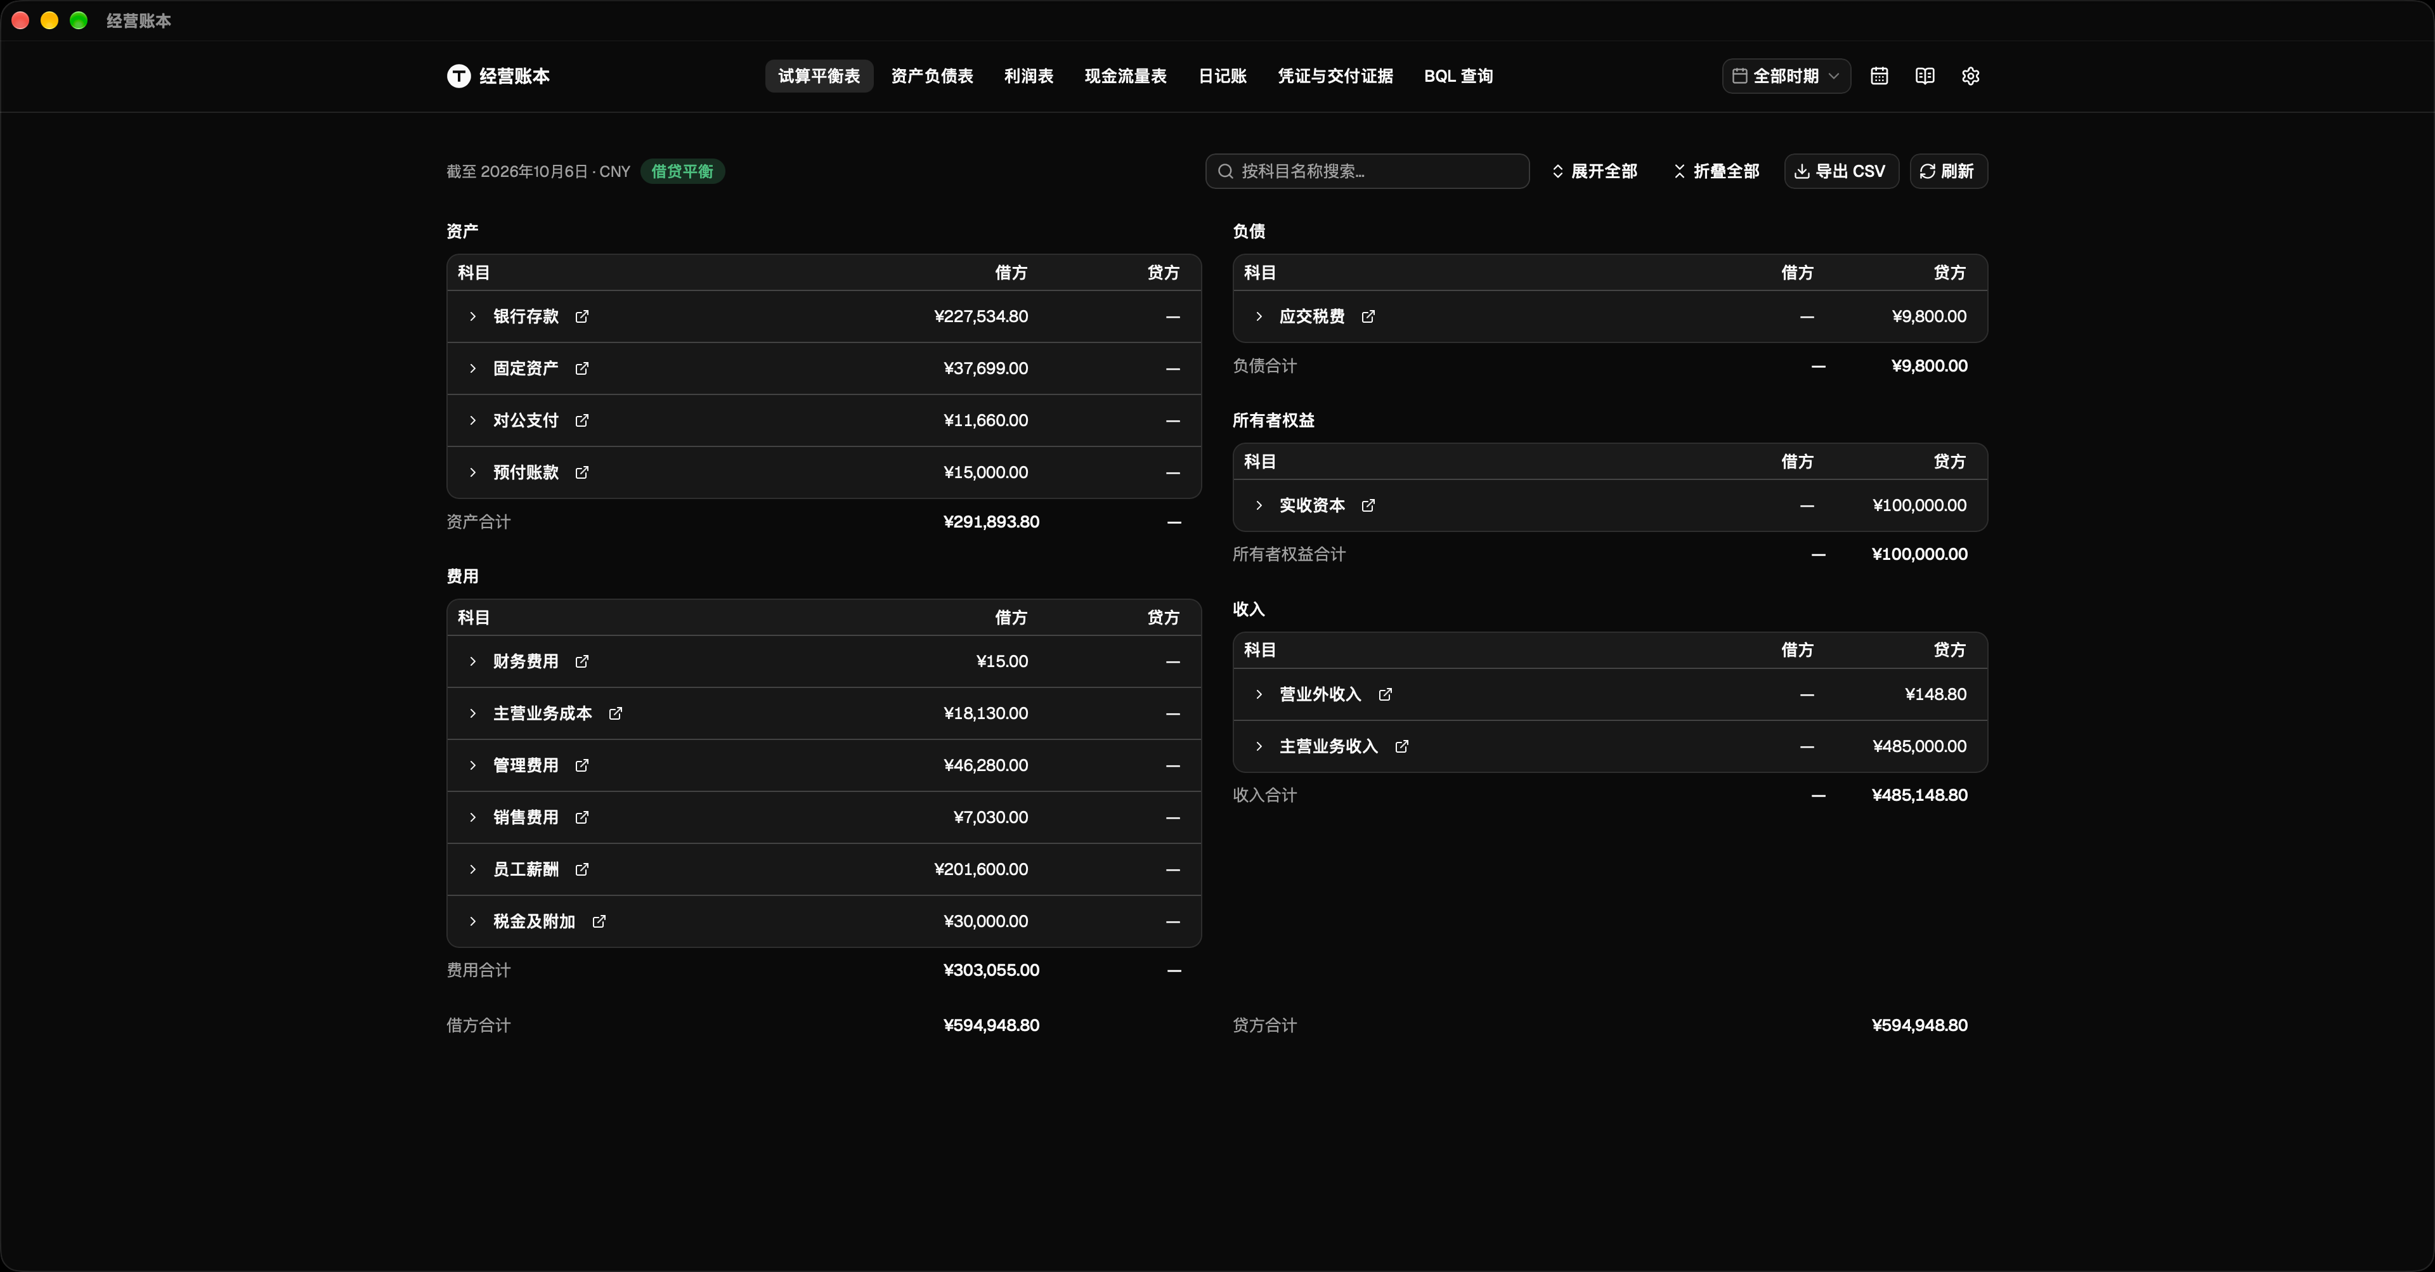Screen dimensions: 2435x1272
Task: Click the 导出 CSV button
Action: pyautogui.click(x=1840, y=171)
